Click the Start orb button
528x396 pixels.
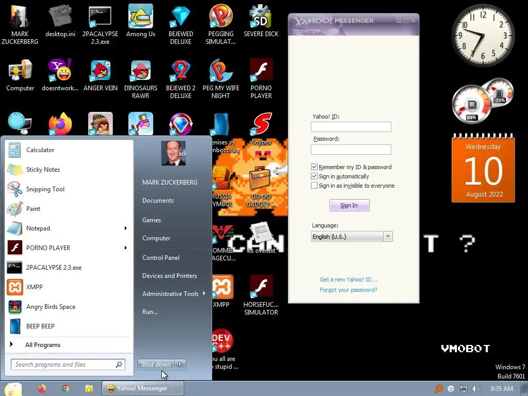coord(13,390)
